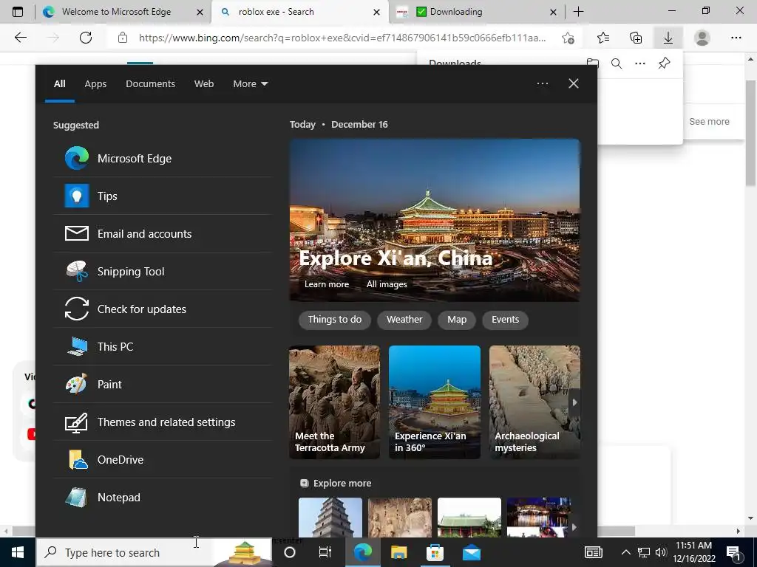Open search panel options ellipsis
The image size is (757, 567).
[543, 84]
